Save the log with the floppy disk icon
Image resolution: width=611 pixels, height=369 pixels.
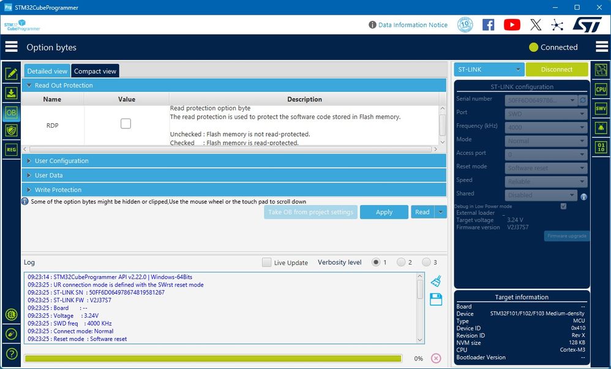(x=436, y=299)
